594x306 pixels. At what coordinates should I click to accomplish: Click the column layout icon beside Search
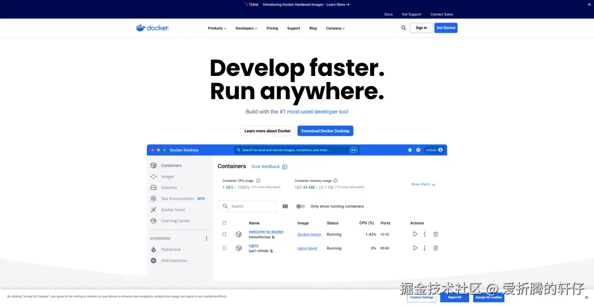(x=285, y=206)
